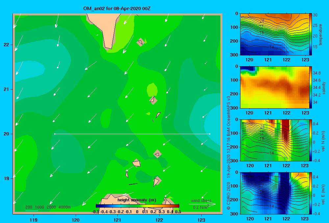
Task: Click the vertical "temperature" axis label
Action: click(320, 34)
